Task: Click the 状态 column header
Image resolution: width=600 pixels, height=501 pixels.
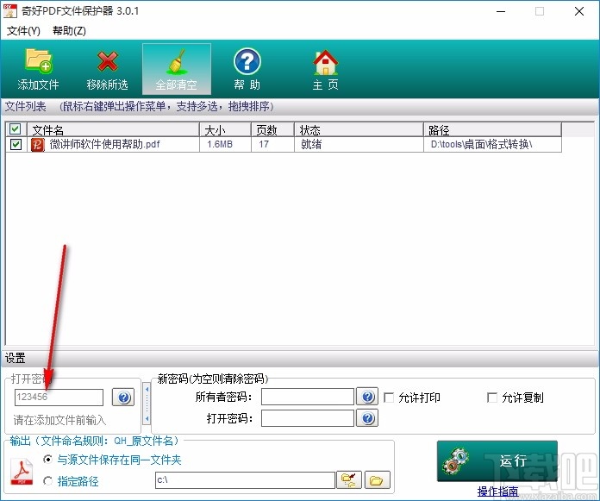Action: [x=359, y=129]
